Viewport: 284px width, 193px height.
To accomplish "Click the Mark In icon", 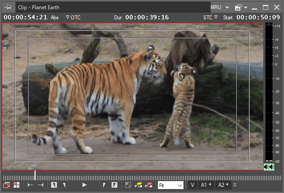I will pos(54,185).
